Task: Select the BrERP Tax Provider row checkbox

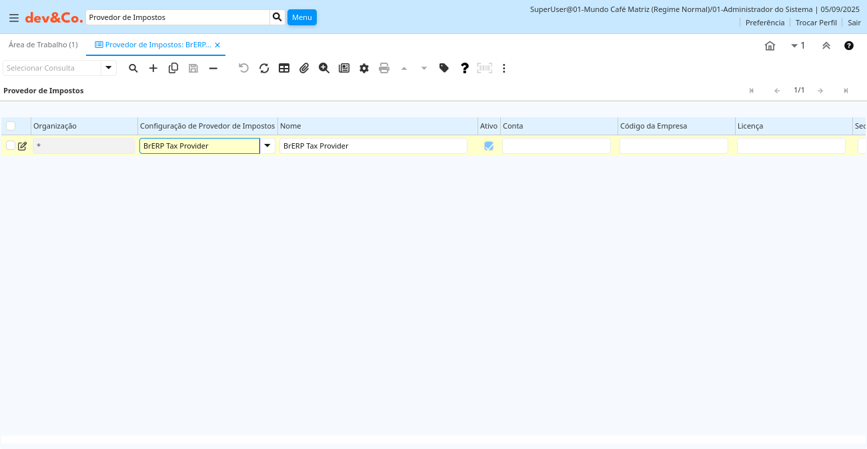Action: tap(11, 146)
